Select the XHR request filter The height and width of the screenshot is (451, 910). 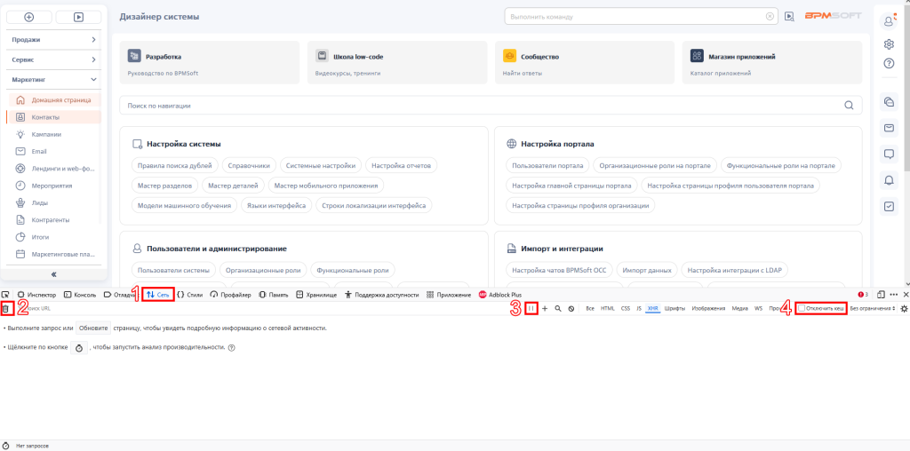coord(653,309)
